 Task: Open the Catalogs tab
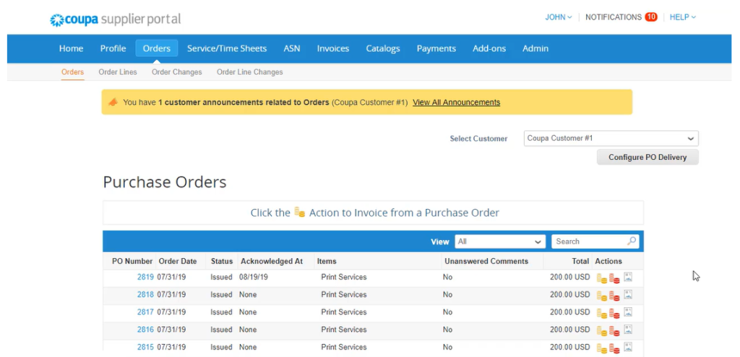click(383, 48)
